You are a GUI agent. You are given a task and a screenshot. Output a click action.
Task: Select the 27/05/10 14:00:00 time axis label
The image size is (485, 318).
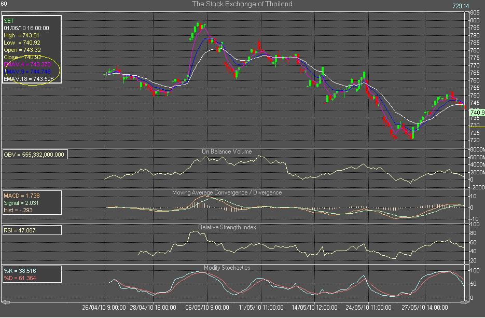[x=425, y=308]
